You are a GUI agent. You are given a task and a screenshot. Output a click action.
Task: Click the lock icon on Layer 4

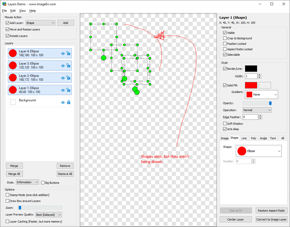[x=68, y=53]
